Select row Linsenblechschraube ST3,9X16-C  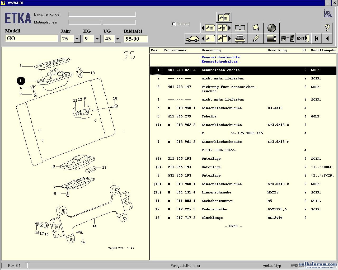[x=243, y=125]
